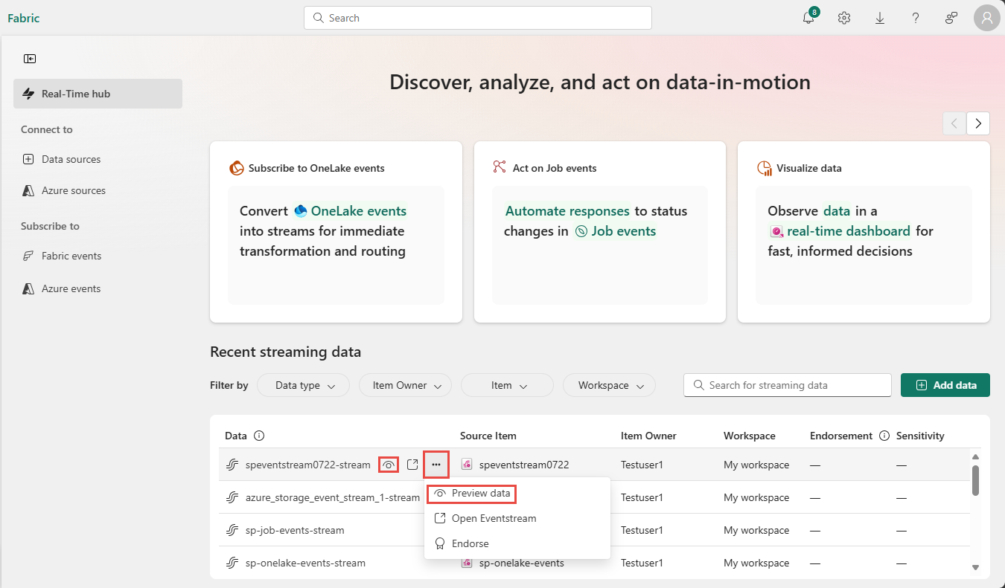1005x588 pixels.
Task: Click sp-onelake-events source item
Action: tap(522, 563)
